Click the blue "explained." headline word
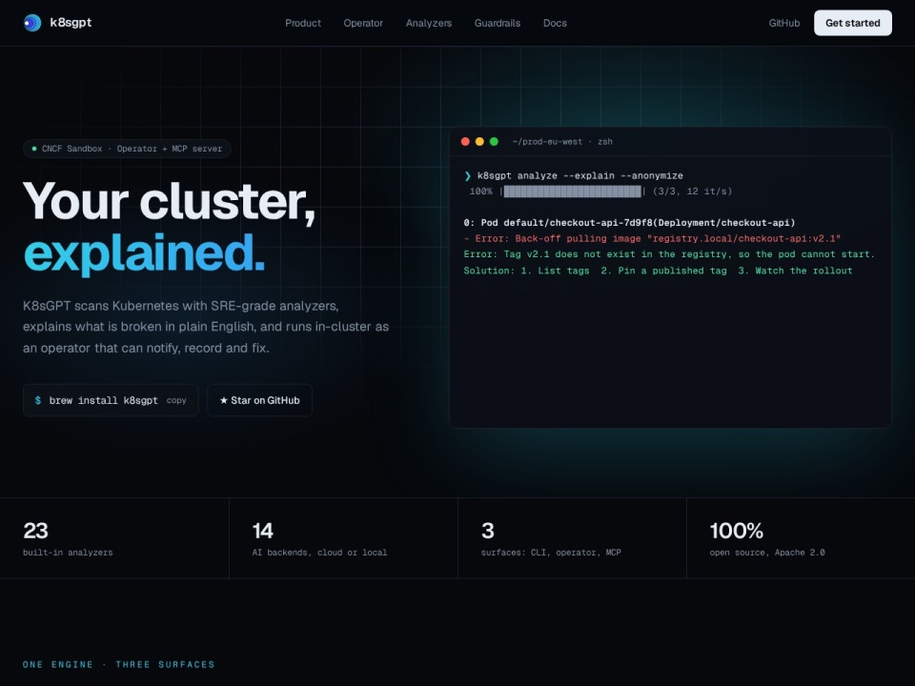This screenshot has width=915, height=686. click(x=144, y=253)
